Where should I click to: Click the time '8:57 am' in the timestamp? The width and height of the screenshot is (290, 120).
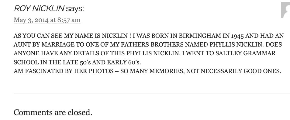pos(69,20)
